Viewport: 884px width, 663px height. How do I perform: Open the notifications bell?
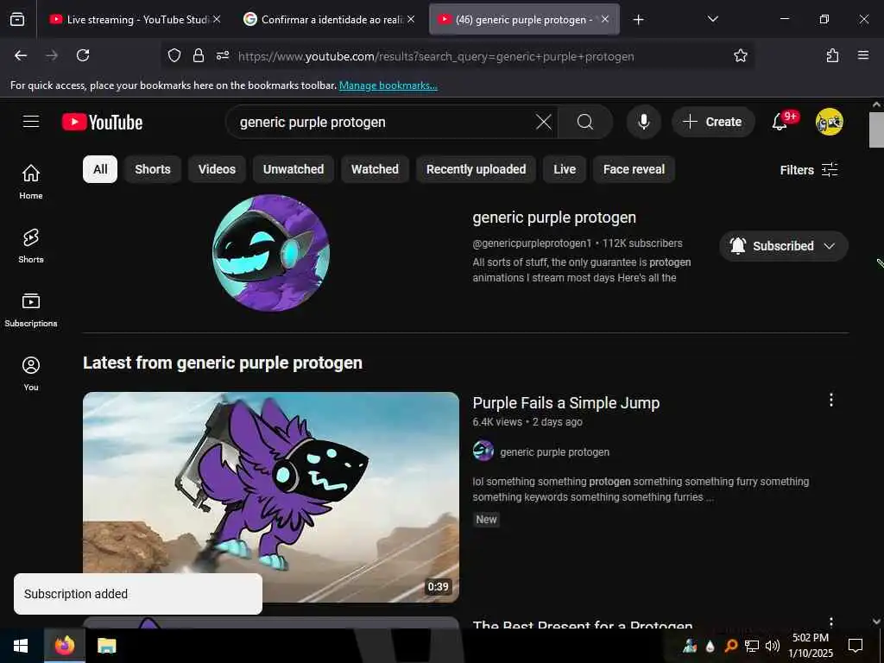[x=780, y=122]
